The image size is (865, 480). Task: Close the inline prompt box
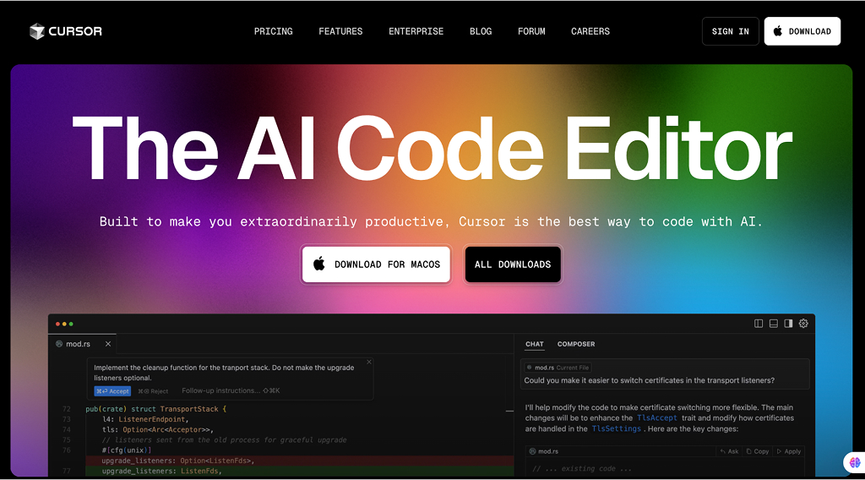point(369,362)
